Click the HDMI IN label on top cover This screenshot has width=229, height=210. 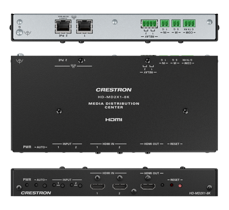click(x=108, y=144)
